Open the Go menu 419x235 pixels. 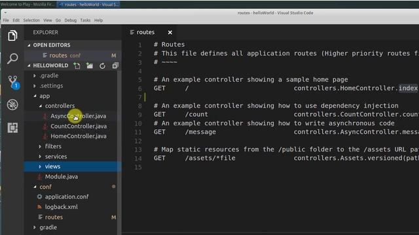[x=58, y=20]
